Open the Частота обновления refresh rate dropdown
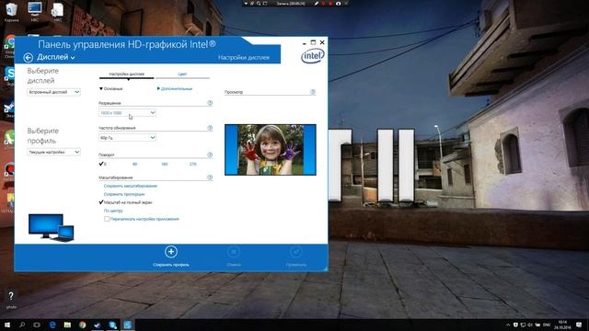 click(127, 138)
